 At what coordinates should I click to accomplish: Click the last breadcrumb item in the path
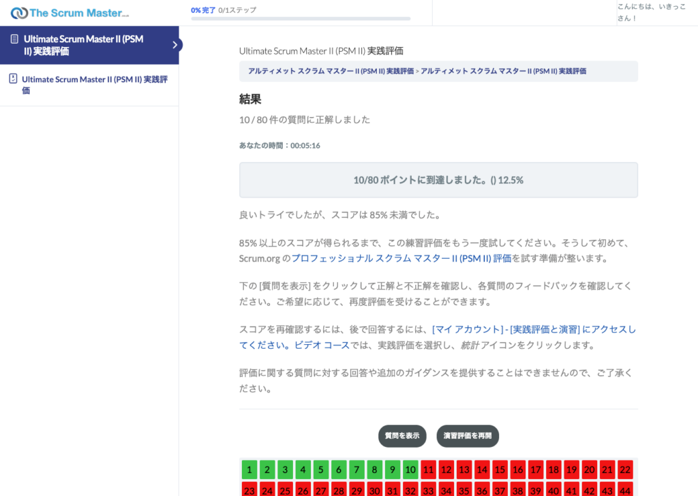503,71
